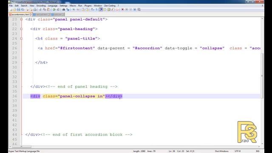Click INS mode in status bar

pyautogui.click(x=258, y=151)
